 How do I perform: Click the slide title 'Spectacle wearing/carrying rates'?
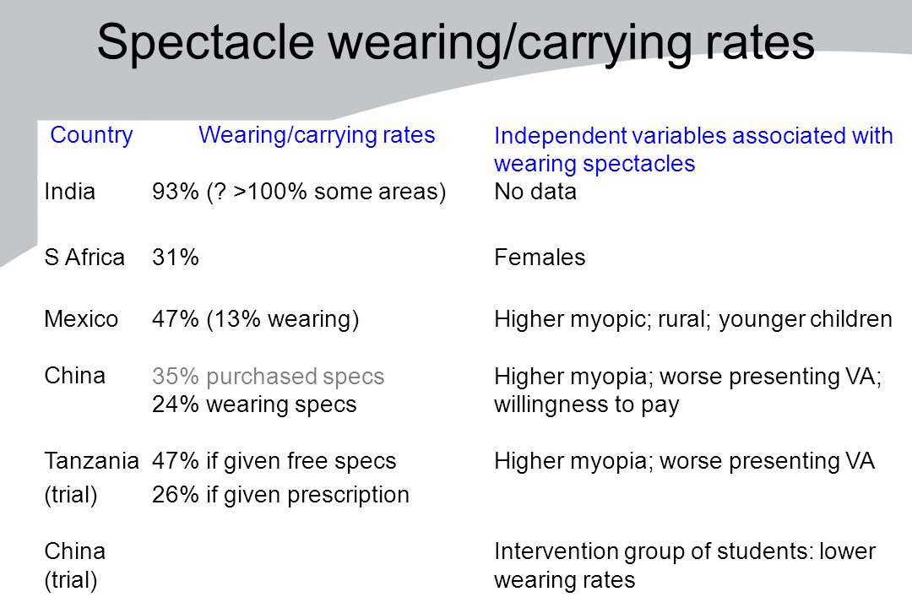[455, 43]
